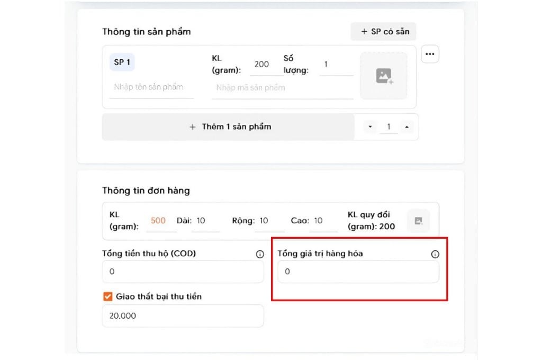The image size is (542, 361).
Task: Decrease the product count with the down arrow
Action: [x=370, y=127]
